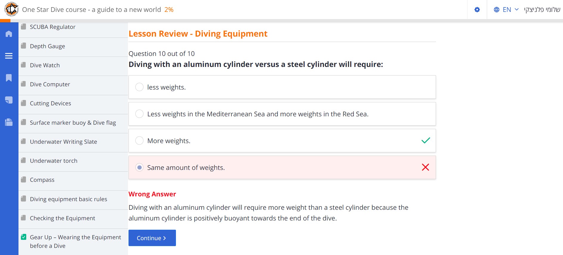The width and height of the screenshot is (563, 255).
Task: Expand the EN language dropdown
Action: pyautogui.click(x=511, y=10)
